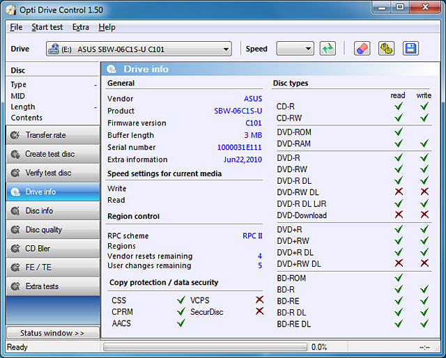
Task: Open the Help menu
Action: coord(107,27)
